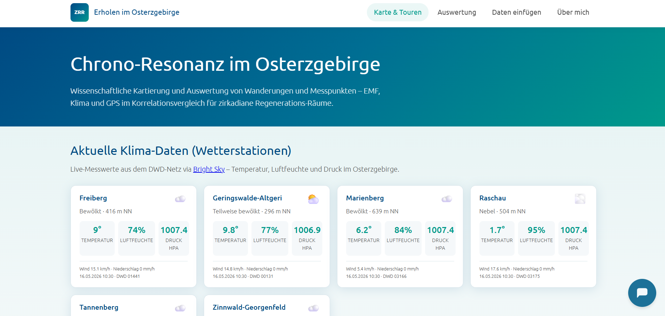This screenshot has width=665, height=316.
Task: Select the Freiberg station name
Action: point(93,198)
